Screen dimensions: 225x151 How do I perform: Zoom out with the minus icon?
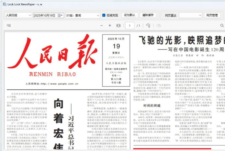tap(102, 26)
